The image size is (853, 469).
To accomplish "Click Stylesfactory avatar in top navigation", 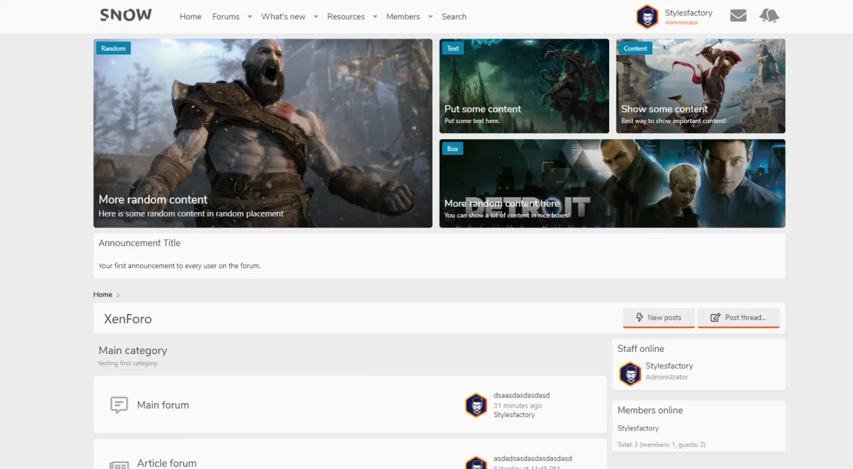I will (x=647, y=17).
